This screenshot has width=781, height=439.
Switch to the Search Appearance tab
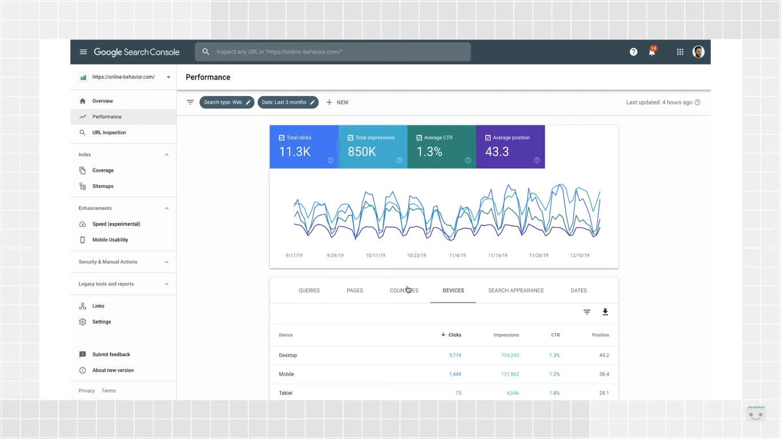pyautogui.click(x=516, y=290)
